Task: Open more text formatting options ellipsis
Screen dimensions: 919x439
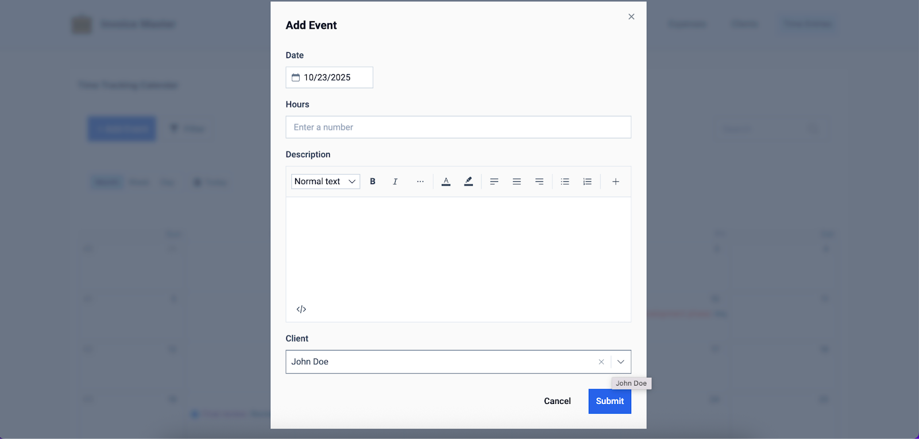Action: [420, 181]
